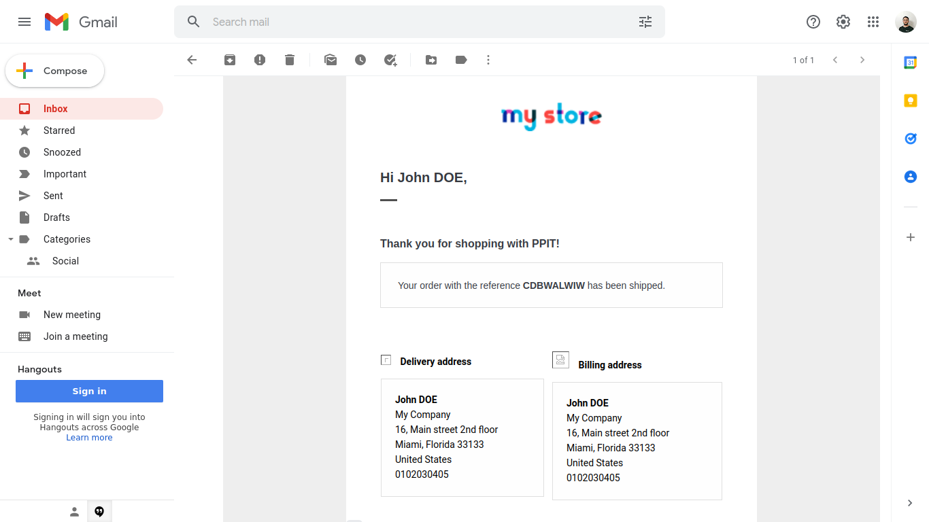This screenshot has width=929, height=522.
Task: Open the Move to folder icon
Action: pos(431,60)
